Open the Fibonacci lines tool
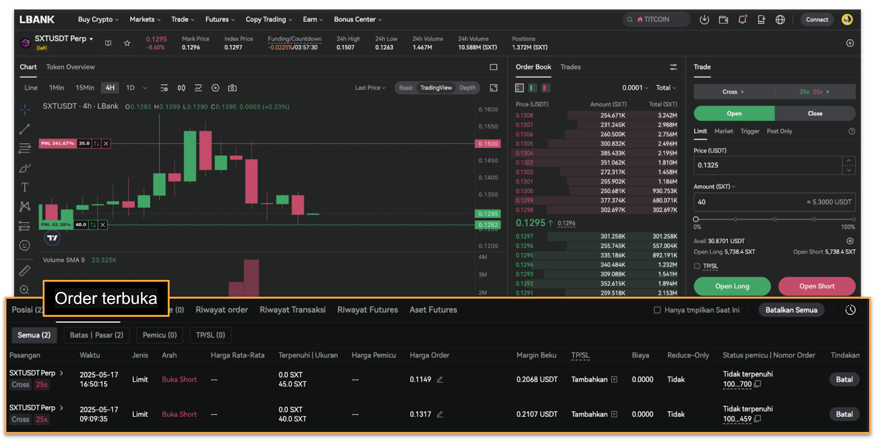The image size is (875, 440). click(x=25, y=148)
